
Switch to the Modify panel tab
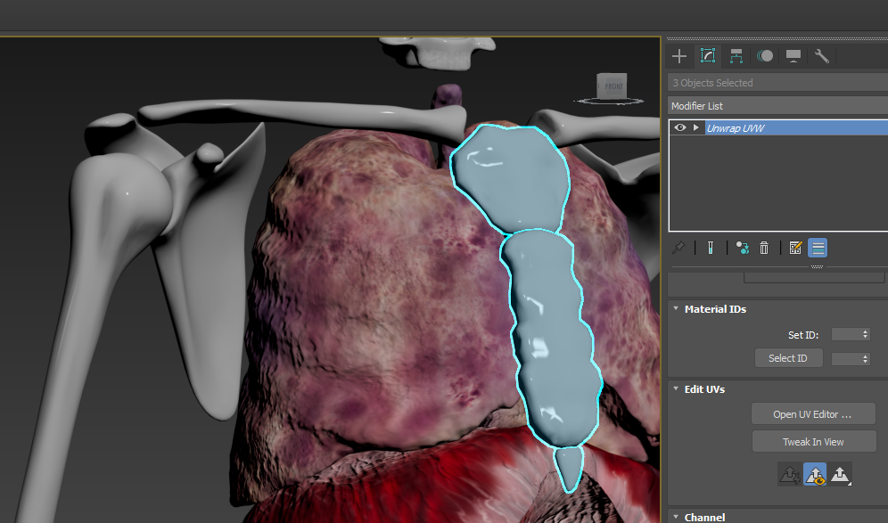point(708,56)
